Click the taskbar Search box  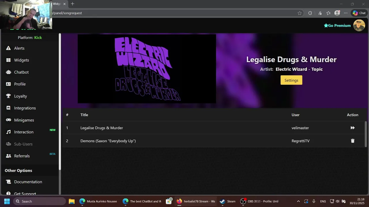click(x=39, y=201)
